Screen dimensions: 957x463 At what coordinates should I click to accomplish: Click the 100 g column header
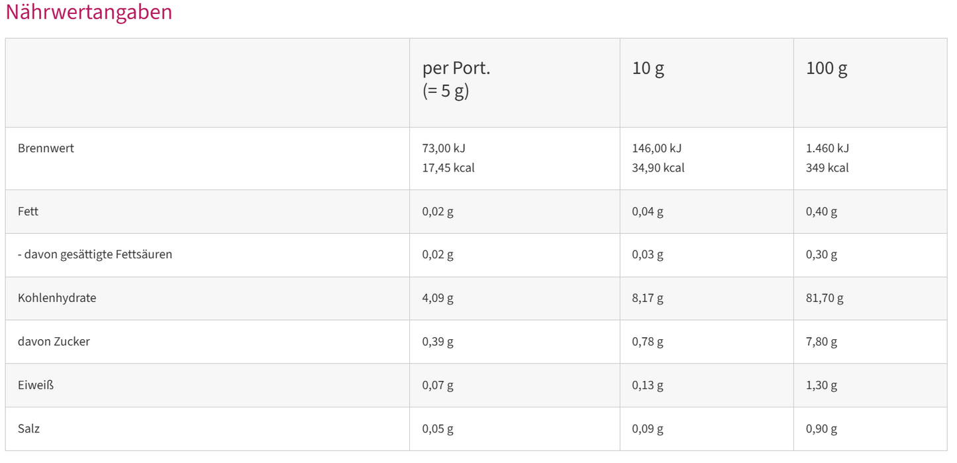coord(827,68)
